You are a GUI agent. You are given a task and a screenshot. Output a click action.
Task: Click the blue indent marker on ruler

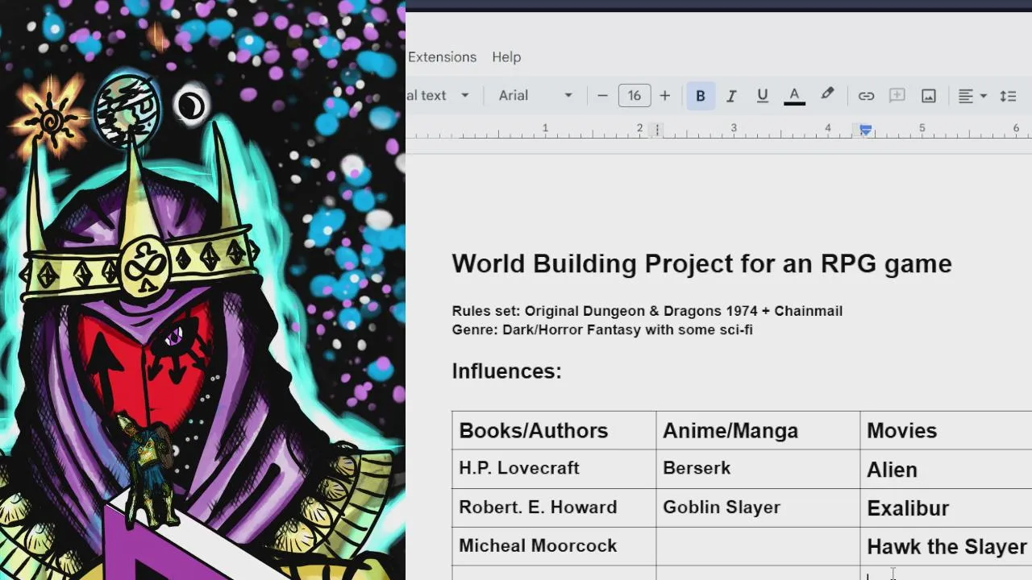(865, 129)
